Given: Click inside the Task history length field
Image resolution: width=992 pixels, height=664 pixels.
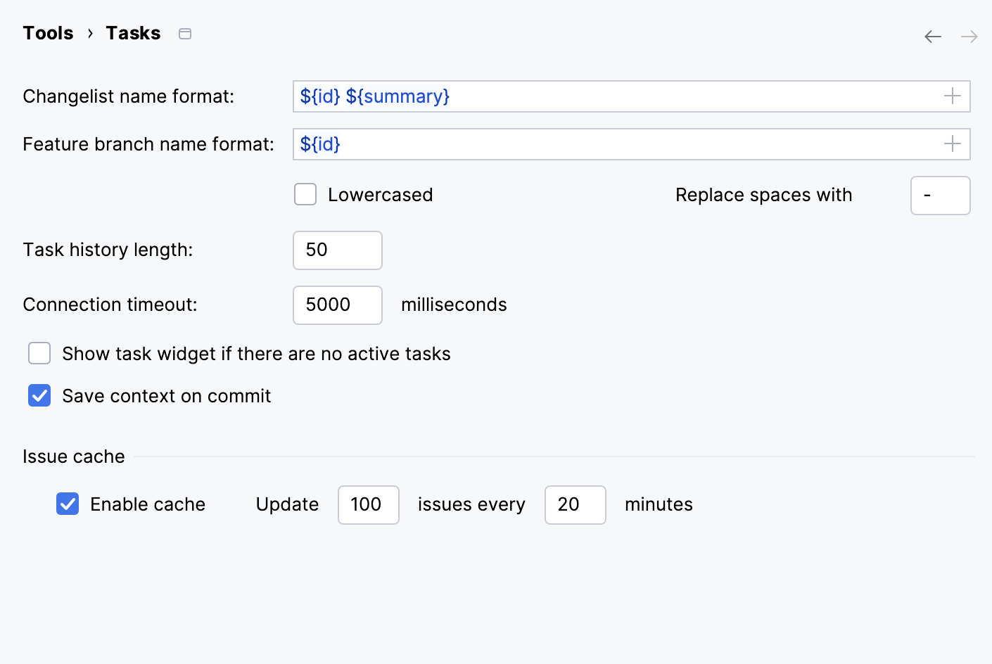Looking at the screenshot, I should click(337, 250).
